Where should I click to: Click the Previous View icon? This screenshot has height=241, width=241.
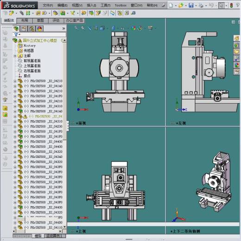89,28
